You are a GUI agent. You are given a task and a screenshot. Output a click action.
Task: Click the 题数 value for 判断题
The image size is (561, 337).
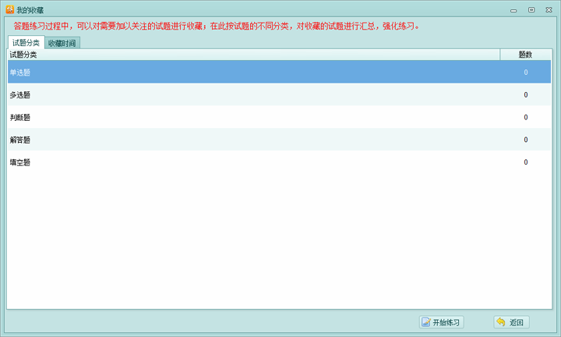click(x=525, y=118)
